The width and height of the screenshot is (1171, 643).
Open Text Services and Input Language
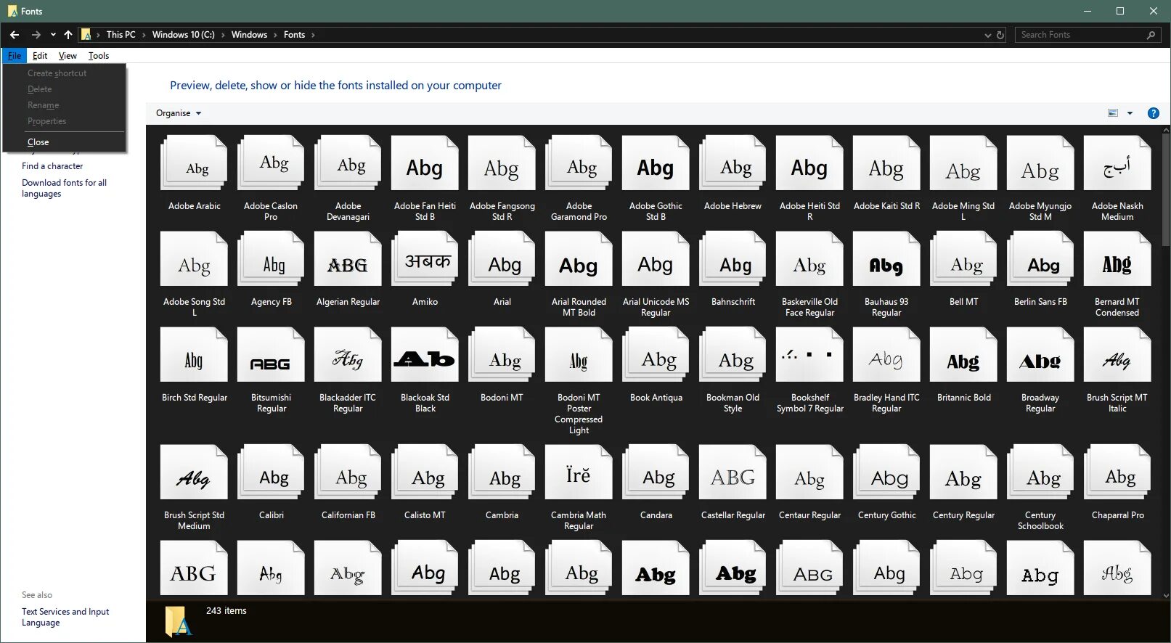click(65, 617)
